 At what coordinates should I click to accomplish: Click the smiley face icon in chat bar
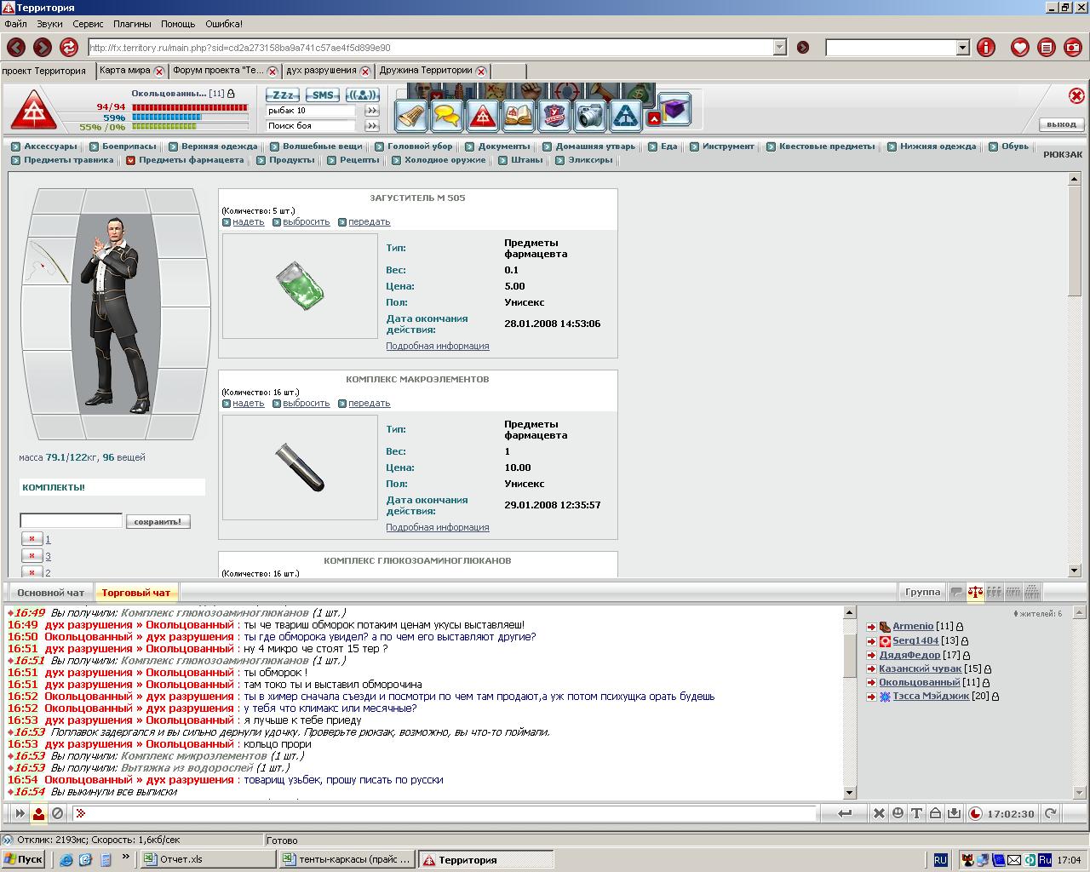point(898,813)
